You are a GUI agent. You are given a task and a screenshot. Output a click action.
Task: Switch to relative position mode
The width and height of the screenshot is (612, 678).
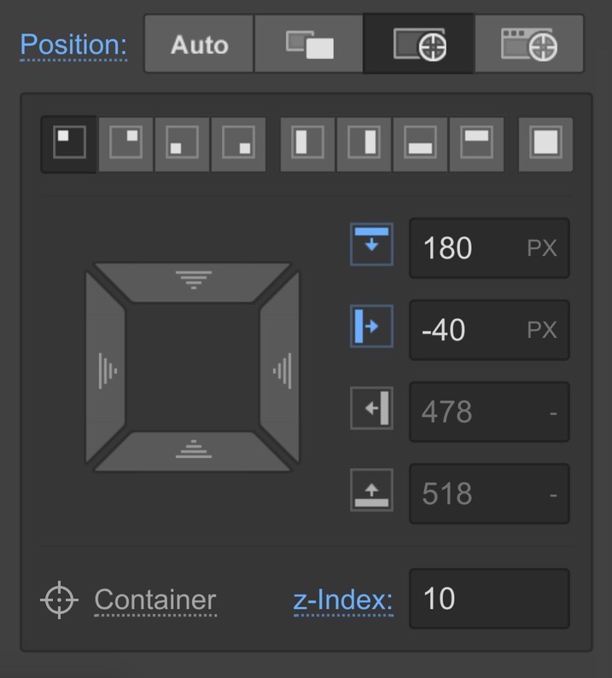(309, 44)
